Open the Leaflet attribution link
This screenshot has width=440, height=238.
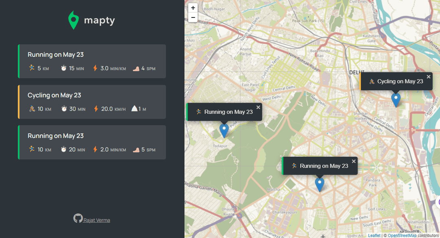[374, 236]
